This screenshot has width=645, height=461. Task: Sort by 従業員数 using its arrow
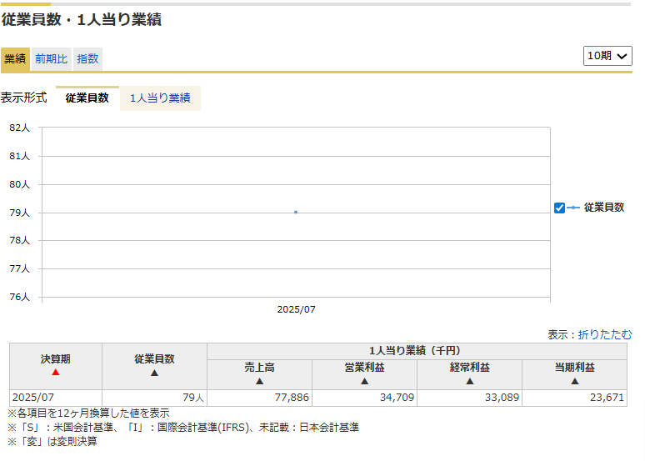pos(154,373)
